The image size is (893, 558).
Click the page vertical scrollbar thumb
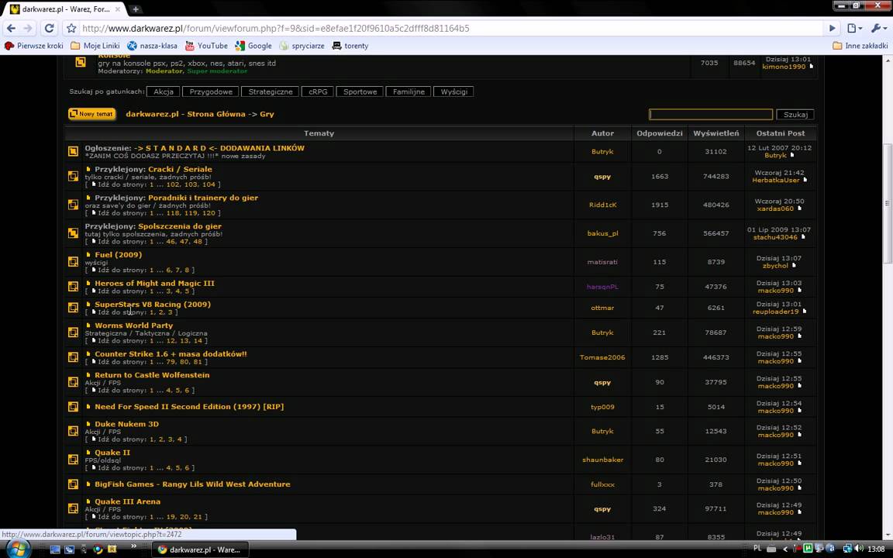887,203
